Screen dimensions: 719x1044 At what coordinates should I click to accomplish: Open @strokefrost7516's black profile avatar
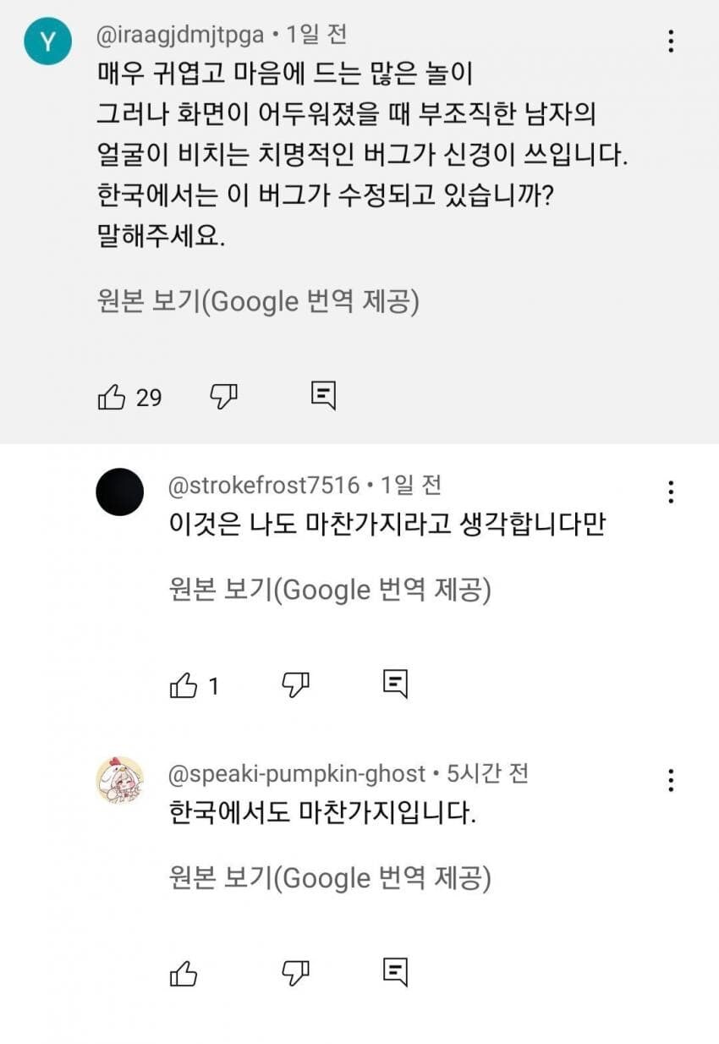pos(120,492)
